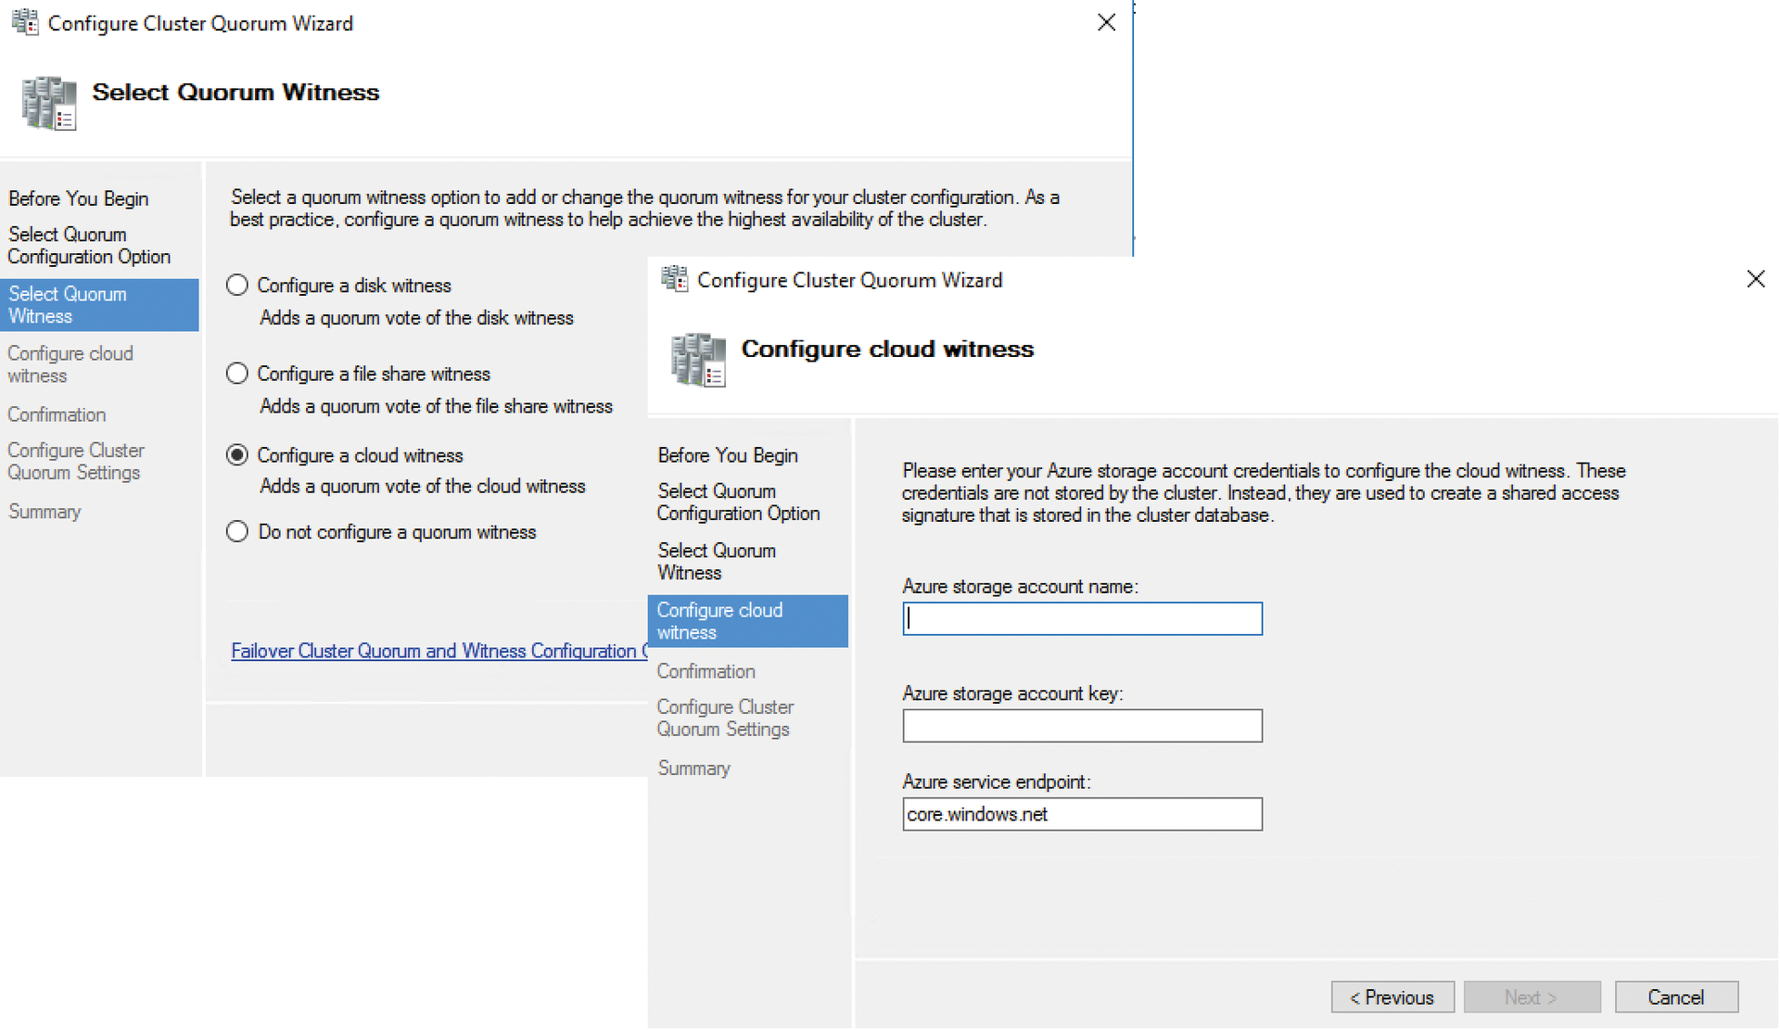Image resolution: width=1780 pixels, height=1030 pixels.
Task: Click the wizard icon on the front dialog title bar
Action: pyautogui.click(x=674, y=279)
